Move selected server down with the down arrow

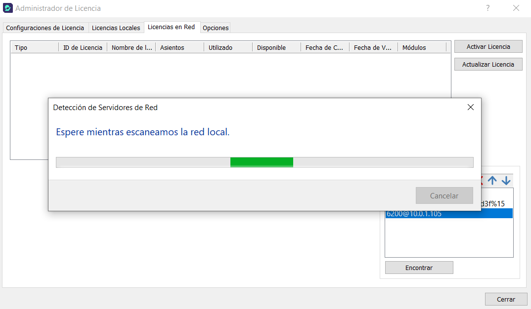pos(506,181)
